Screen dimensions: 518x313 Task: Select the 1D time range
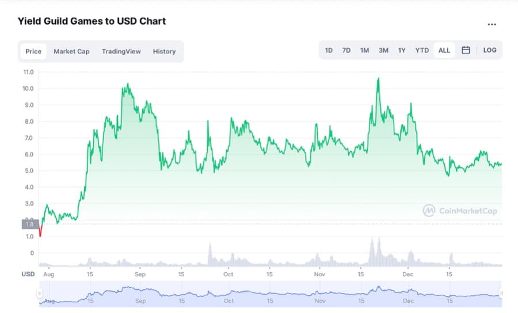point(329,51)
